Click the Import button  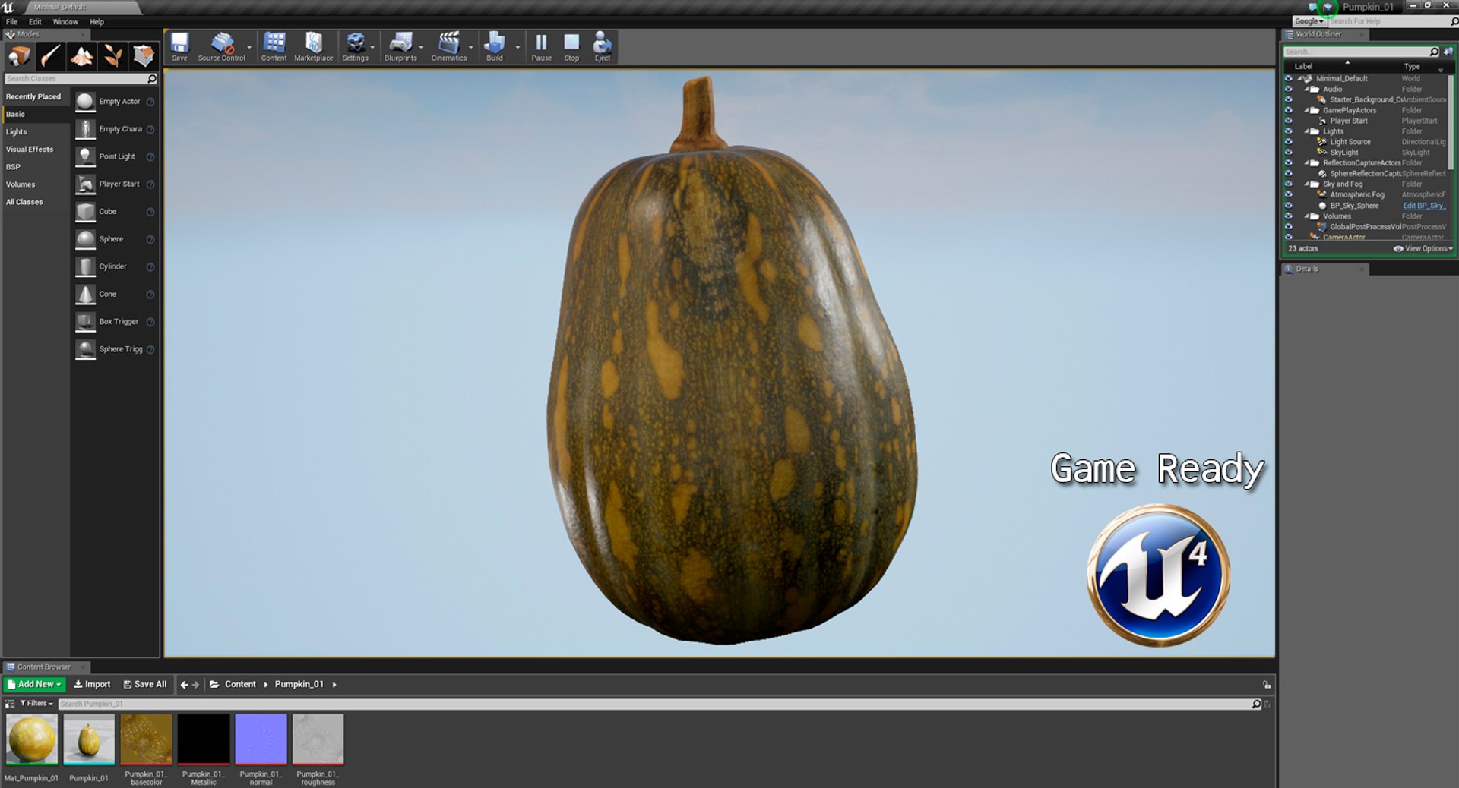point(92,684)
